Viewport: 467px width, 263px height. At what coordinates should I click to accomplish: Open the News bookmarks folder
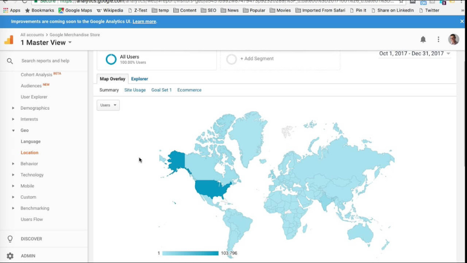click(230, 10)
